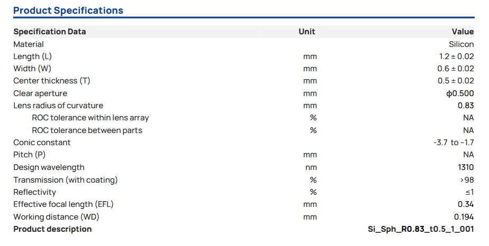The image size is (489, 246).
Task: Select the Transmission (with coating) label
Action: point(66,180)
